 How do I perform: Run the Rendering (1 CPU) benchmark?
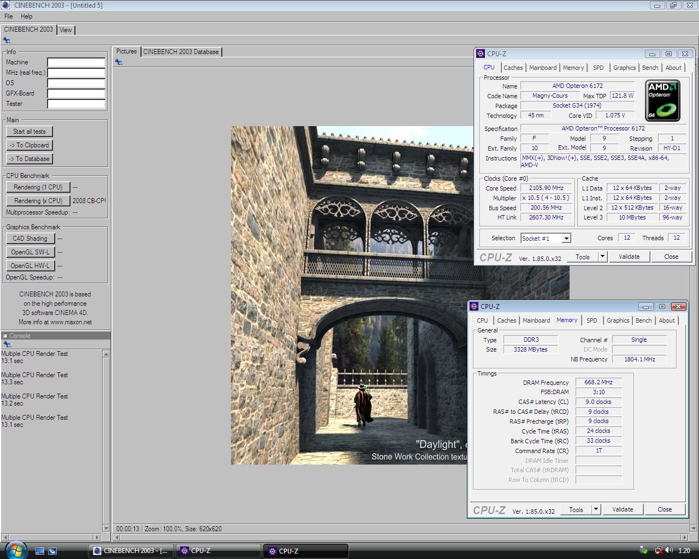(x=38, y=187)
